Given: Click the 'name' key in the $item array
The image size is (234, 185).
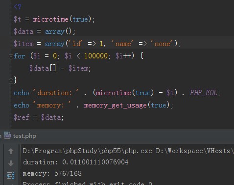Looking at the screenshot, I should tap(122, 44).
